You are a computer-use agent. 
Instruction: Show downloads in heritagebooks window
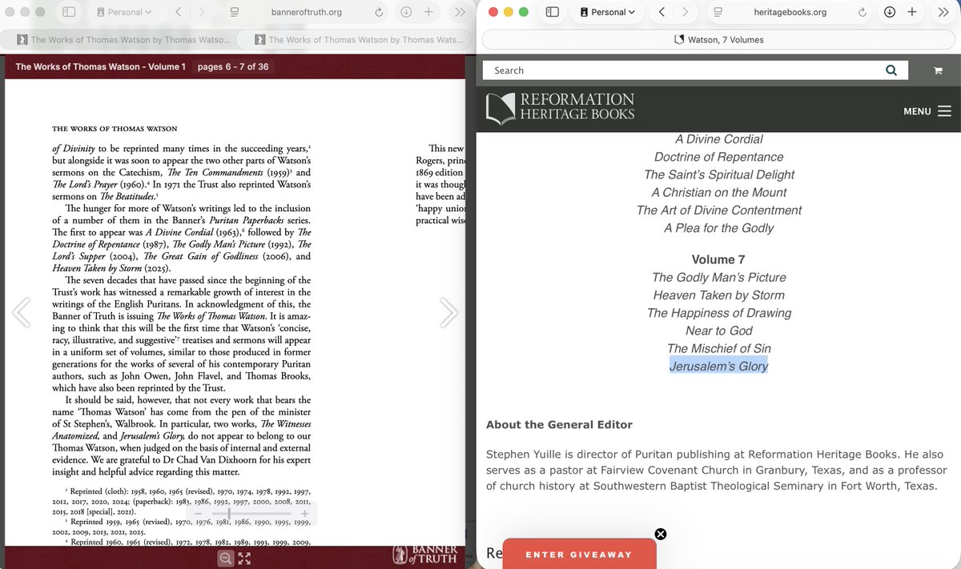click(890, 12)
